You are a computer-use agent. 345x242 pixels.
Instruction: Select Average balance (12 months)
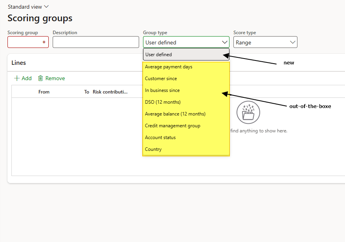175,114
